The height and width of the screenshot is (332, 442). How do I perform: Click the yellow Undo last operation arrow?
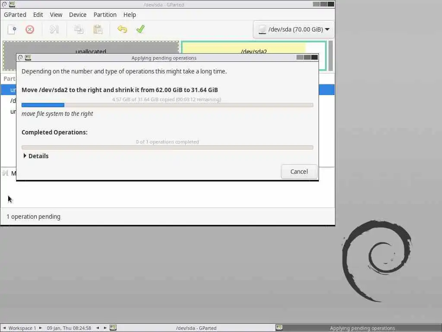(122, 29)
